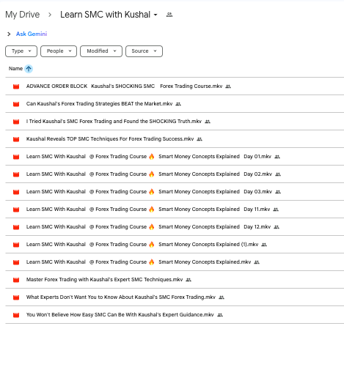
Task: Click shared icon on Day 11.mkv row
Action: click(276, 210)
